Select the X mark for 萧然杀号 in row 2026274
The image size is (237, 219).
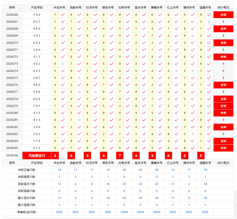[193, 71]
